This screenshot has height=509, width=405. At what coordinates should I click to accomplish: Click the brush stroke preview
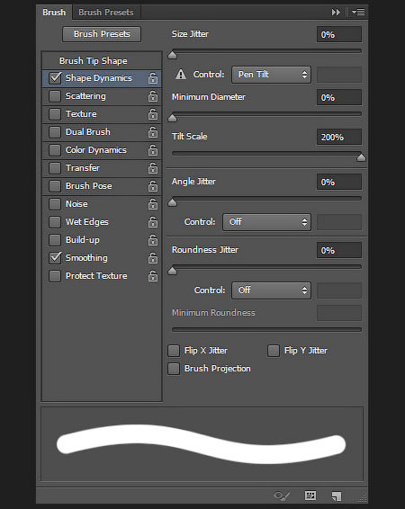pos(202,443)
